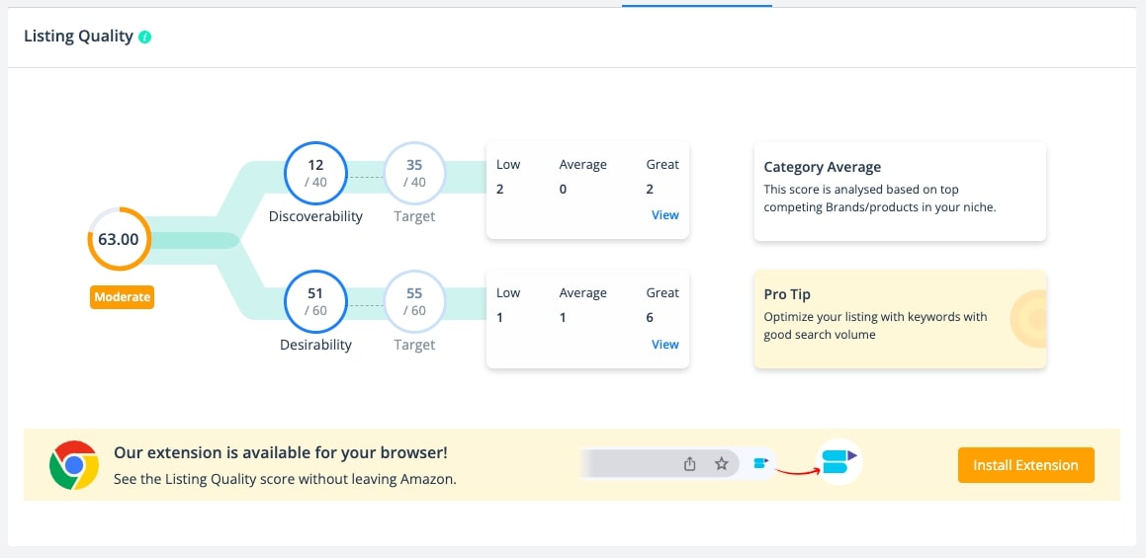The image size is (1146, 558).
Task: Click the Moderate rating badge
Action: point(122,297)
